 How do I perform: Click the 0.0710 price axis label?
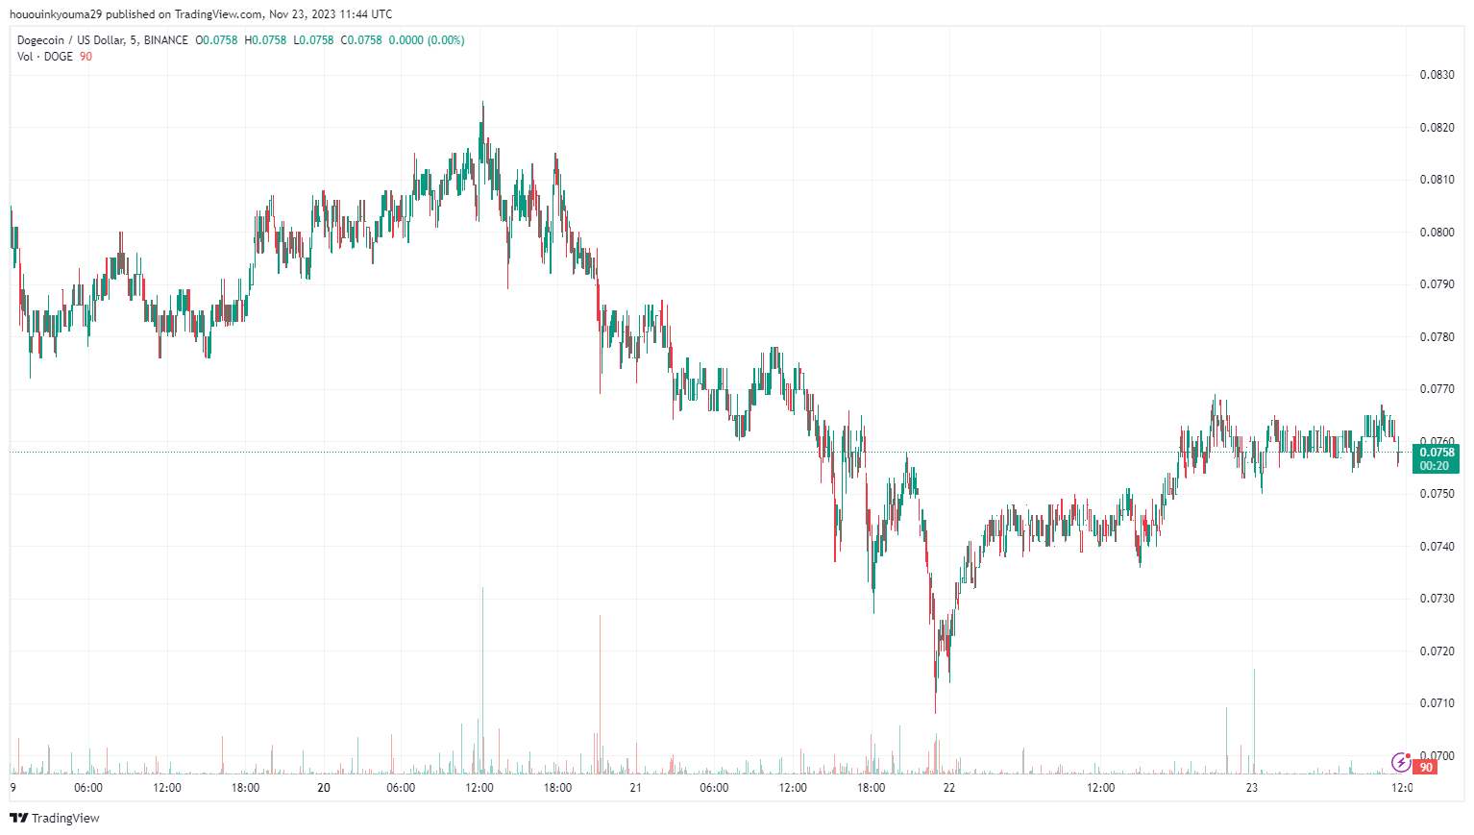click(1437, 703)
